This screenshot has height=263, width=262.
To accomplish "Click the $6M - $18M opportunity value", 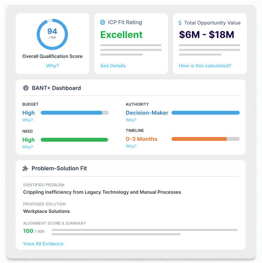I will [x=206, y=35].
